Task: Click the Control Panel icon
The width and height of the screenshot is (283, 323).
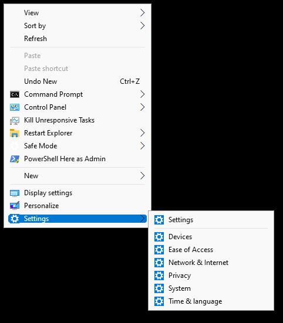Action: [x=15, y=107]
